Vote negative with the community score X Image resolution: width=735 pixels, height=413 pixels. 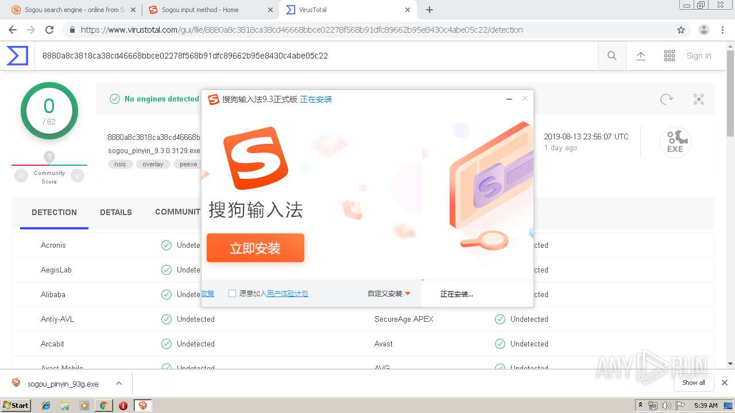[21, 176]
